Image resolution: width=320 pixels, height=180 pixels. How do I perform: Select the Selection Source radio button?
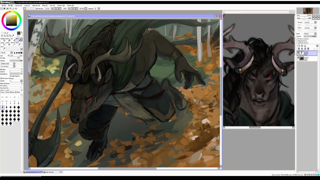(297, 43)
